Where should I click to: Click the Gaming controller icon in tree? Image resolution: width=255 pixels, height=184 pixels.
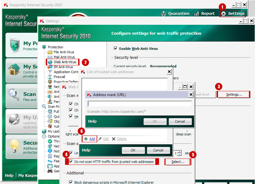pyautogui.click(x=50, y=171)
